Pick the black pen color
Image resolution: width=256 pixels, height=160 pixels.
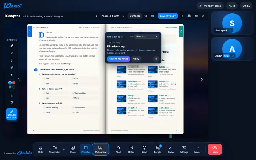[14, 87]
